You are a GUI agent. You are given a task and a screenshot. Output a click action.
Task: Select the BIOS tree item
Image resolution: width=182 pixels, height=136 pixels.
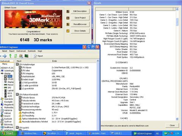8,93
